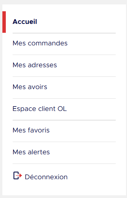Click 'Espace' in the client area entry

point(24,109)
